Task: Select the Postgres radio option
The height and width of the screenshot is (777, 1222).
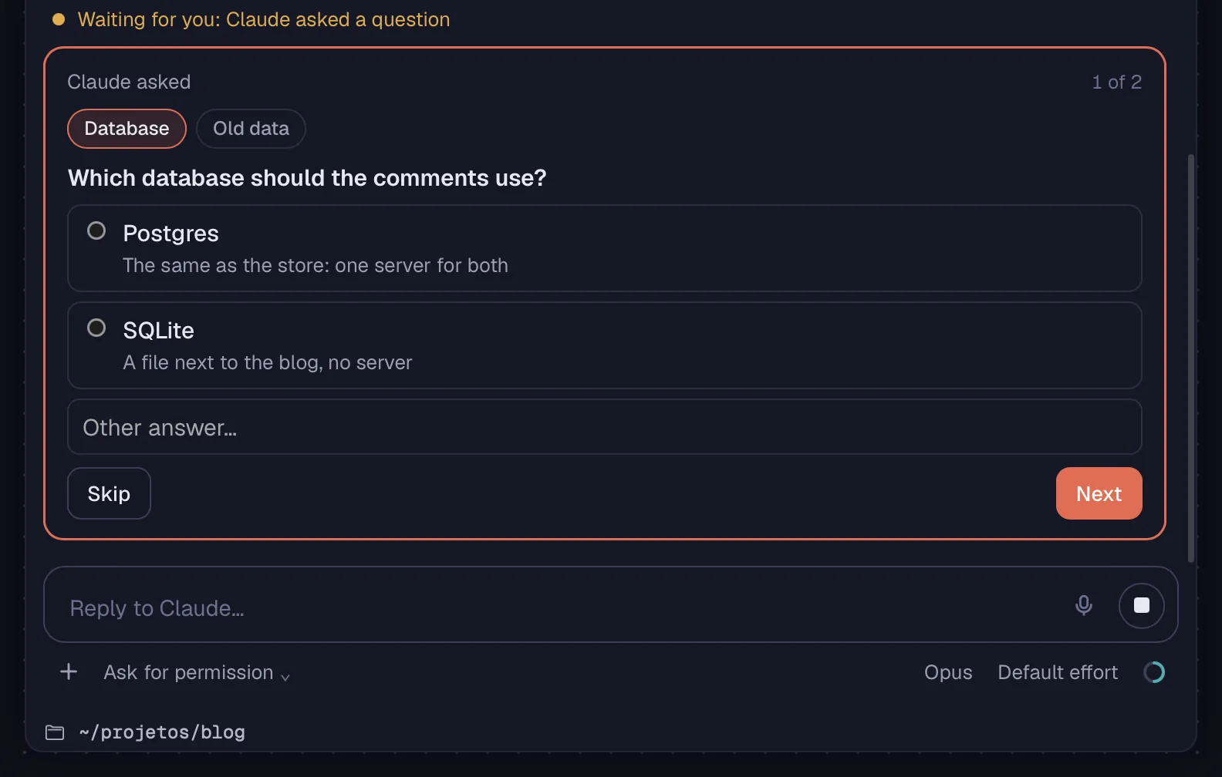Action: click(x=605, y=248)
